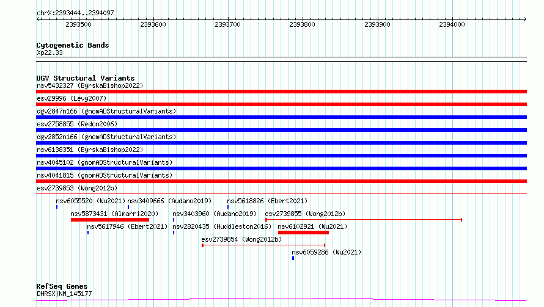Click the red bar under nsv5432327

281,92
